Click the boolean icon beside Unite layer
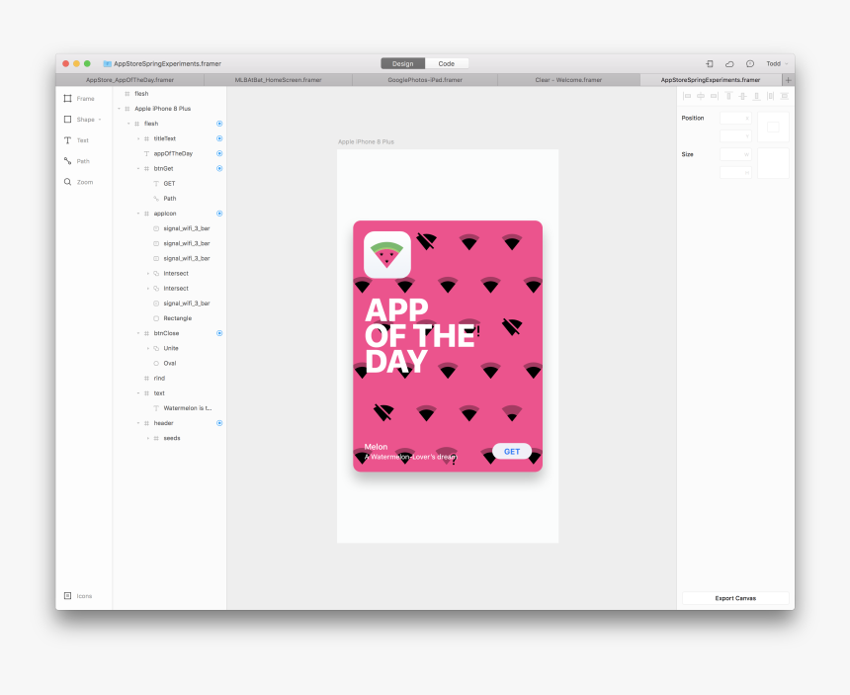The image size is (850, 695). click(156, 348)
